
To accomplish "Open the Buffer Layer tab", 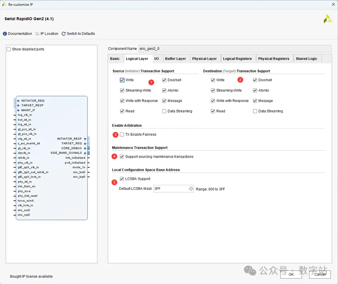I will pyautogui.click(x=175, y=59).
